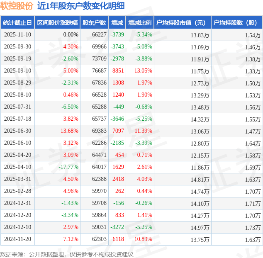The height and width of the screenshot is (258, 263).
Task: Select the 股东户数 column header
Action: pos(94,23)
